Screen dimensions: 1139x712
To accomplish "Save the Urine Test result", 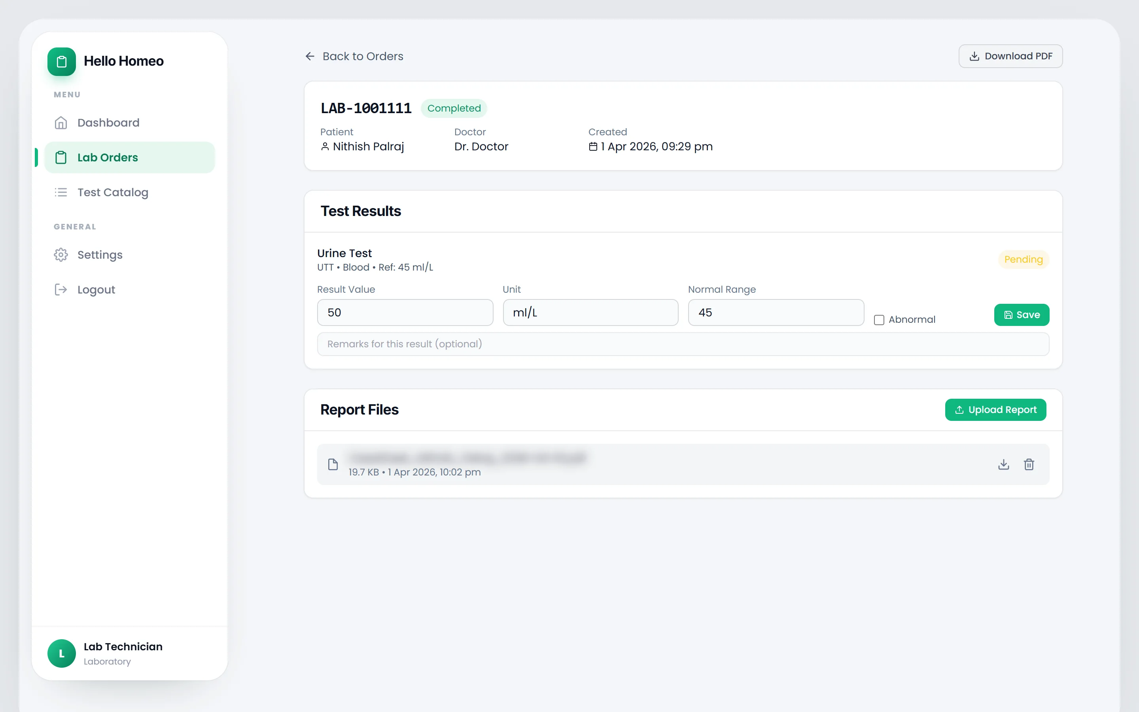I will point(1021,314).
